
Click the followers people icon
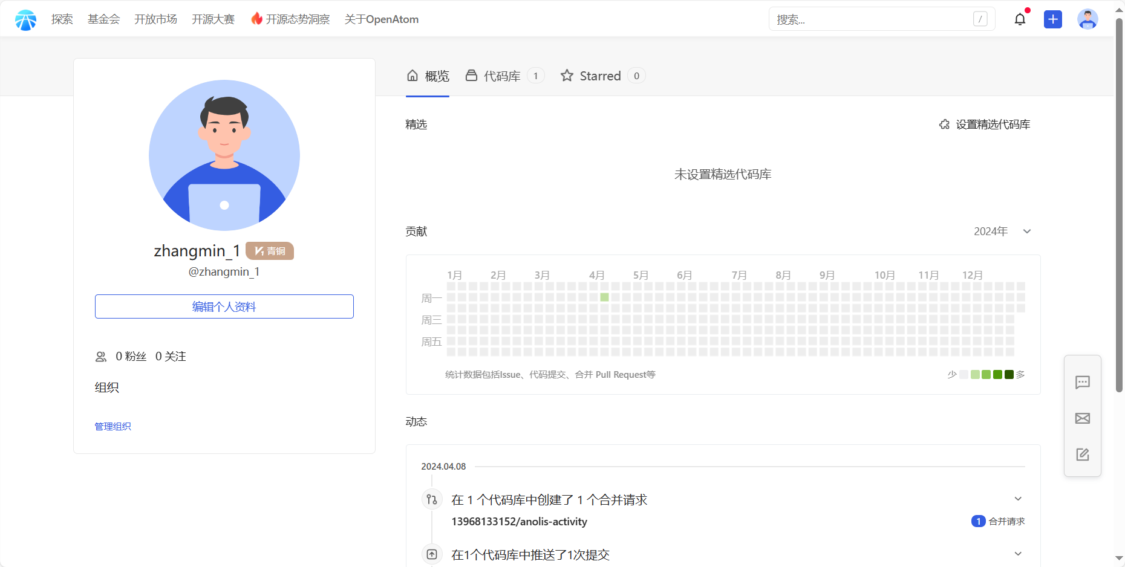point(101,357)
